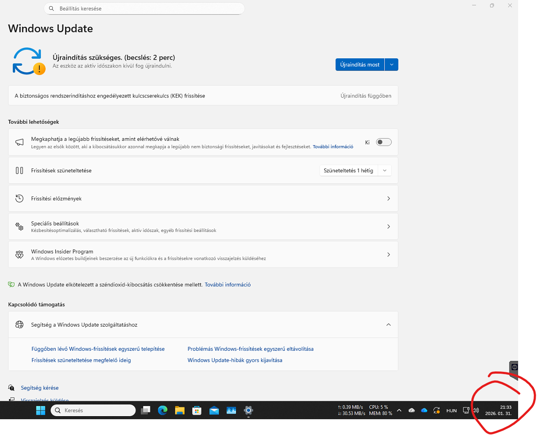
Task: Click the history clock icon for Frissítési előzmények
Action: [x=19, y=199]
